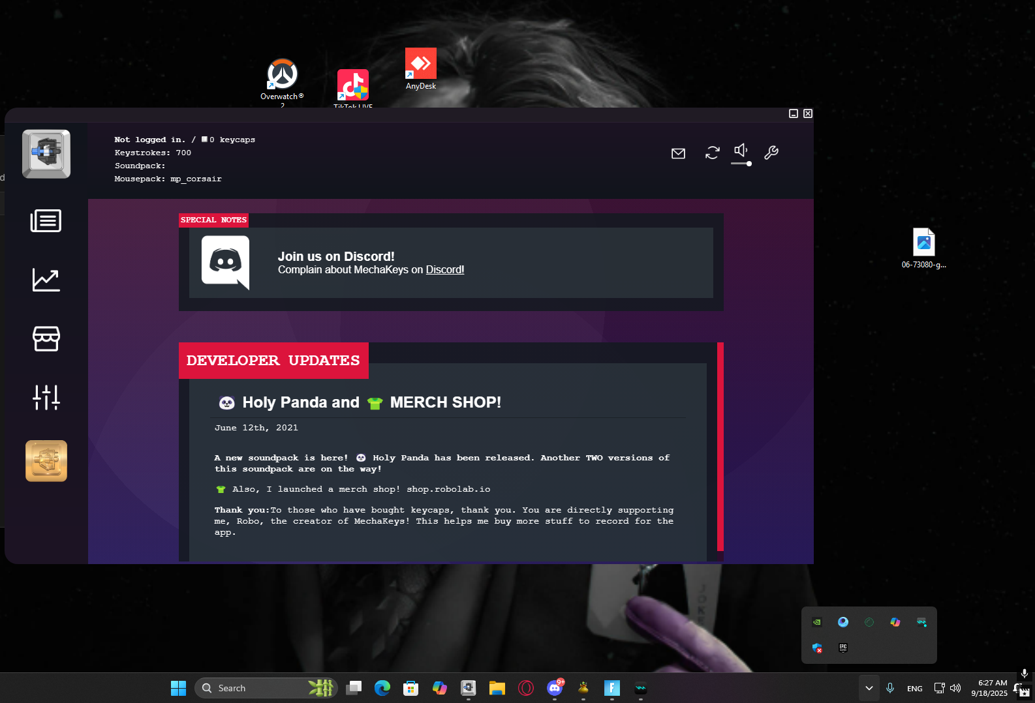Launch Microsoft Edge from the taskbar

click(382, 688)
